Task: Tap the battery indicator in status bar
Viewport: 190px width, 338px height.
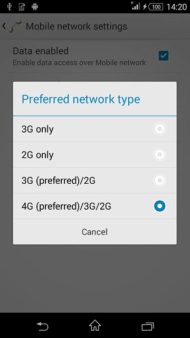Action: 156,7
